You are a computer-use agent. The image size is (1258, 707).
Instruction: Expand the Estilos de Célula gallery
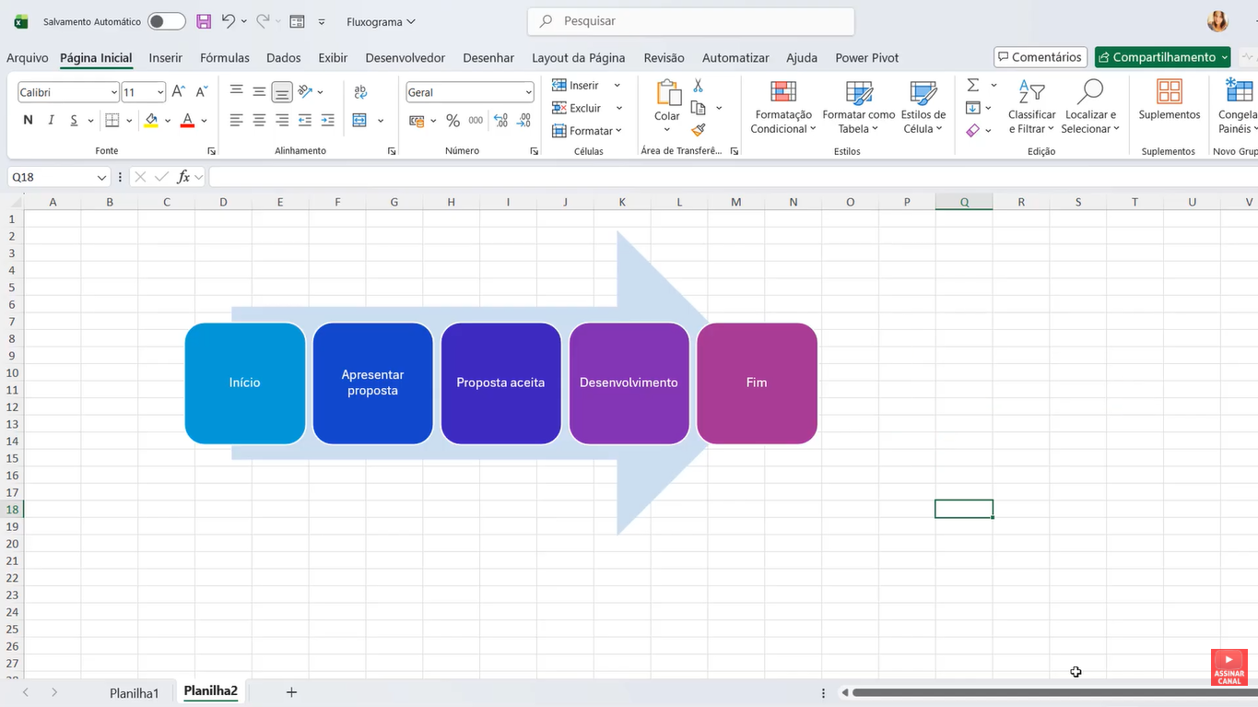click(x=923, y=107)
